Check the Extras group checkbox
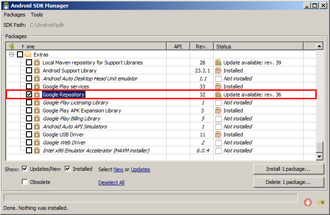Screen dimensions: 330x215 [x=20, y=54]
